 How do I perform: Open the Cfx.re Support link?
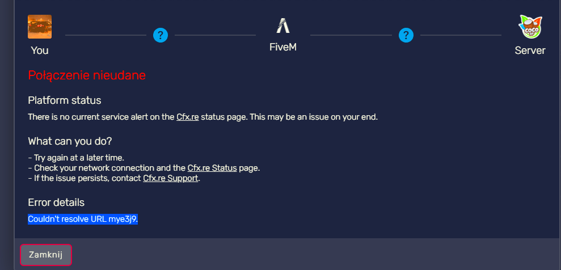point(171,178)
